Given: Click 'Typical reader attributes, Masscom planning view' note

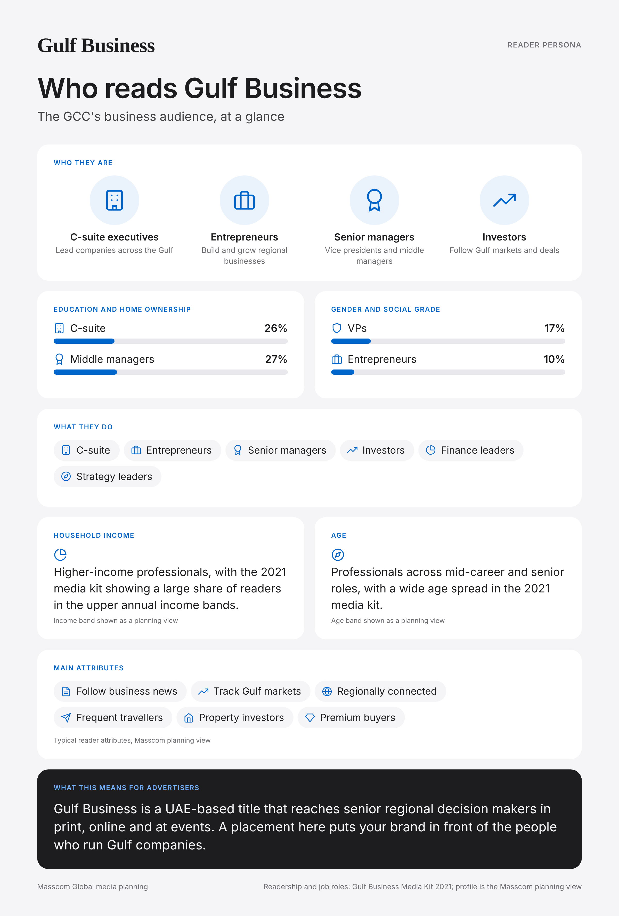Looking at the screenshot, I should [132, 740].
